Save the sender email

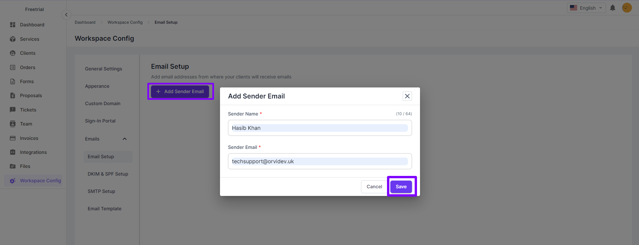(401, 187)
